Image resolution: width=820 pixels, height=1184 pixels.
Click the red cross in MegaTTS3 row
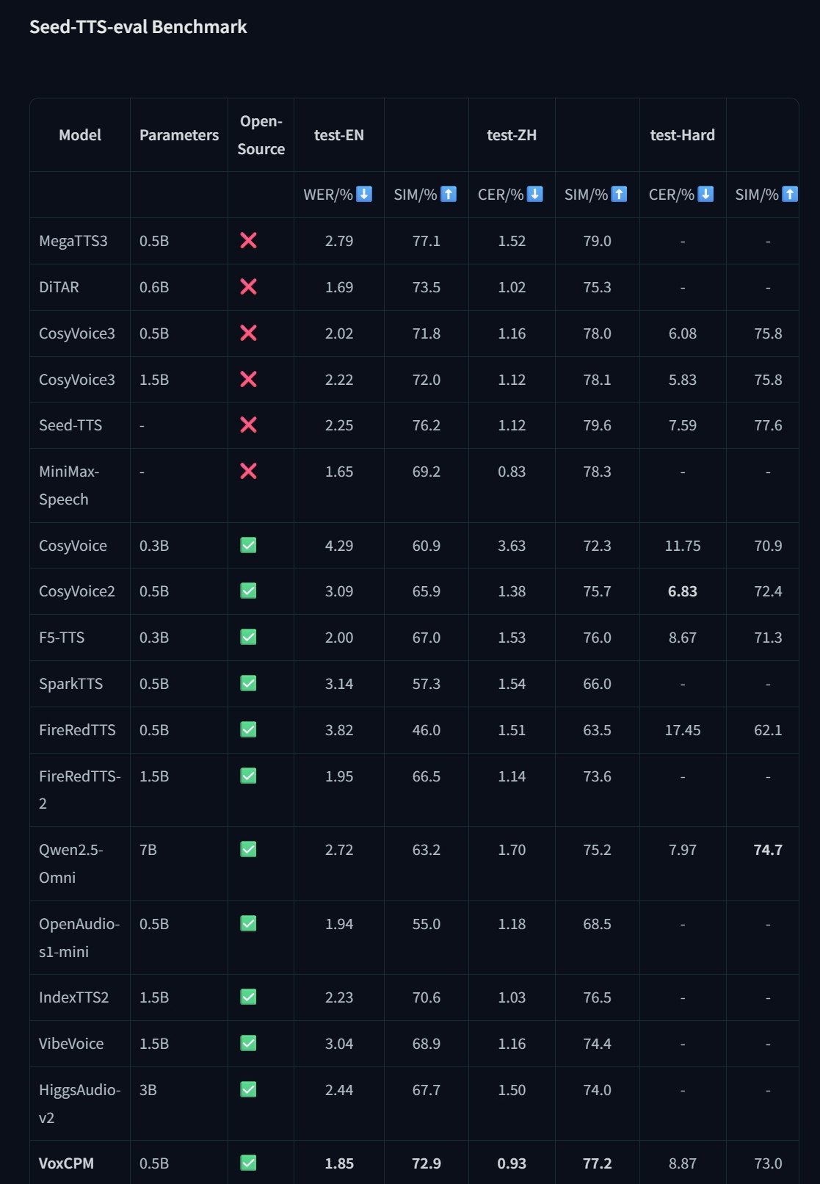(x=248, y=240)
